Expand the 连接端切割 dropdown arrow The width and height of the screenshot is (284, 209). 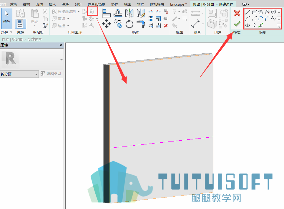point(79,11)
